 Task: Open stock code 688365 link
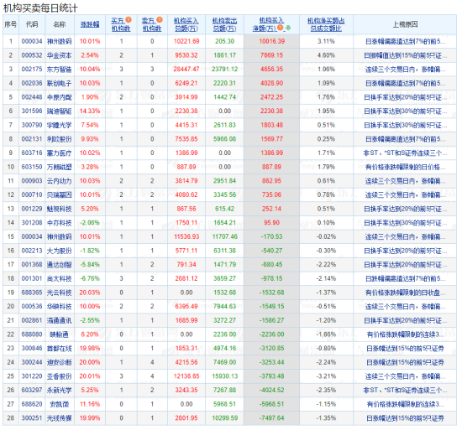(32, 293)
